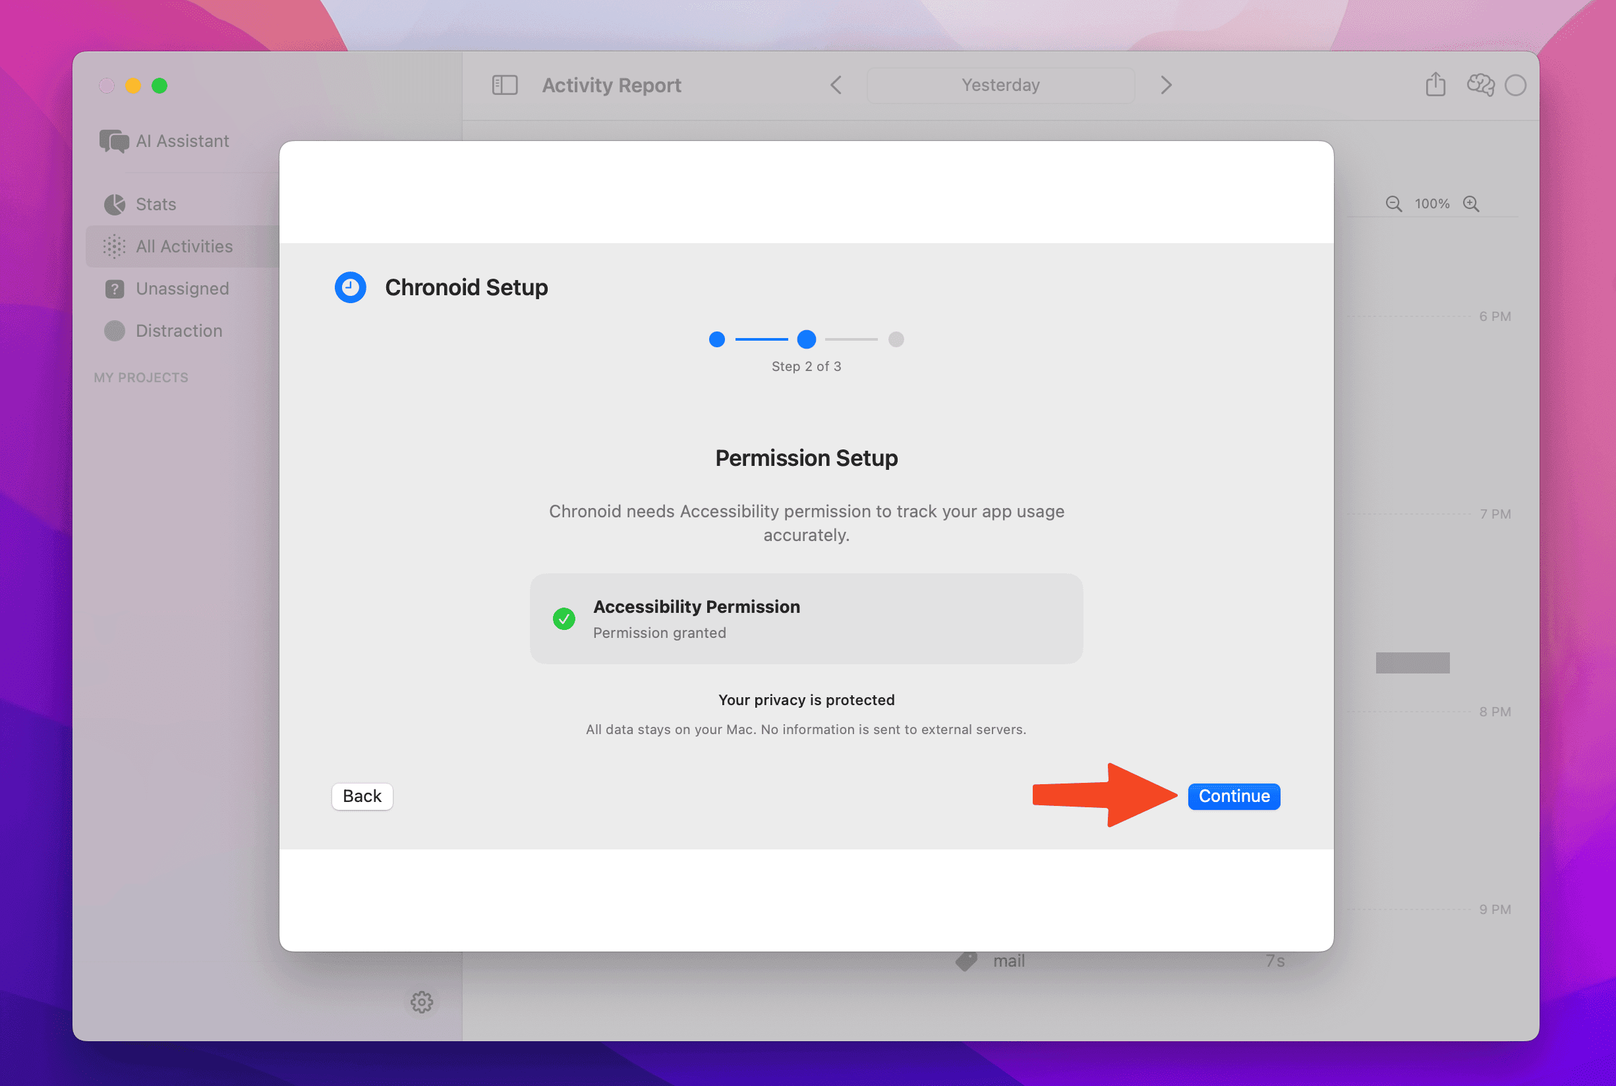The image size is (1616, 1086).
Task: Click third step indicator dot
Action: (x=896, y=339)
